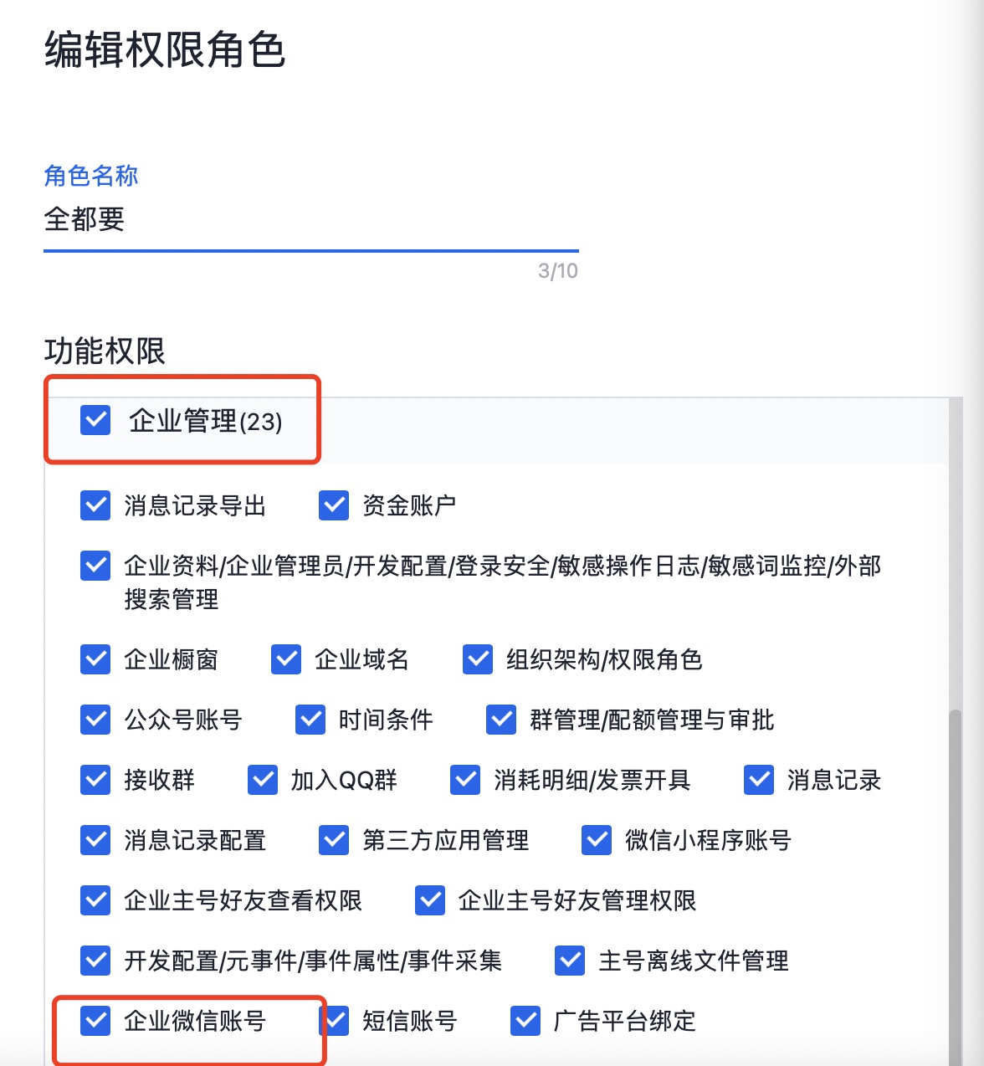Toggle the 消息记录导出 checkbox

click(x=95, y=505)
